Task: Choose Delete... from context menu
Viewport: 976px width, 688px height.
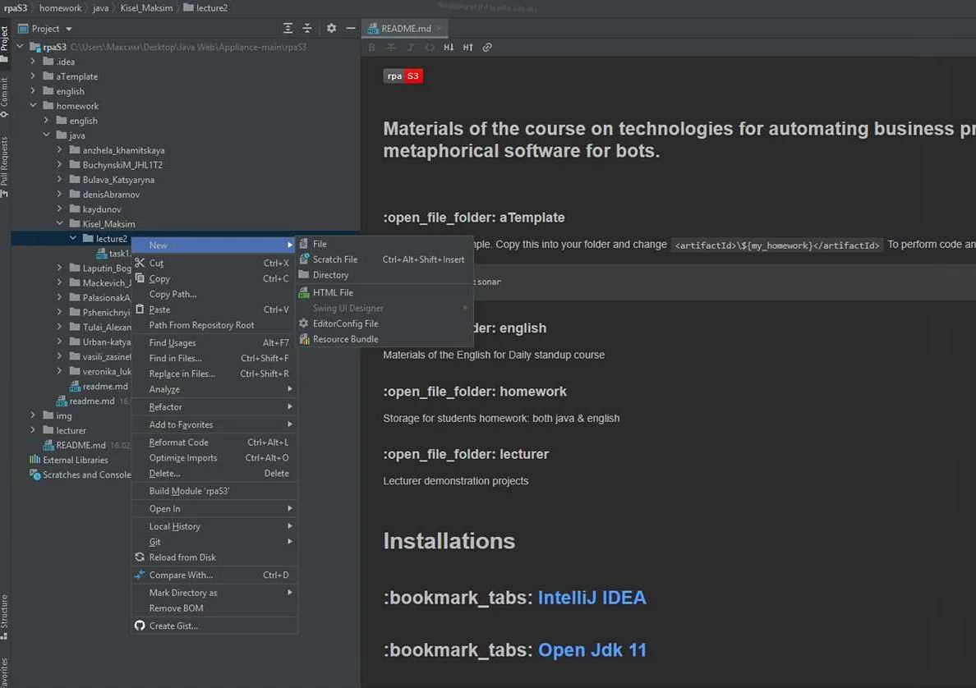Action: click(x=214, y=474)
